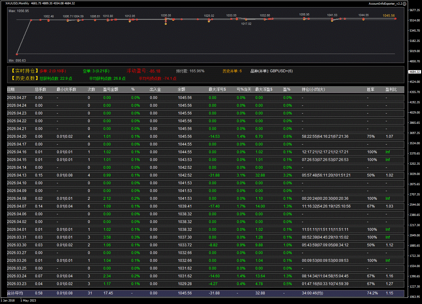
Task: Click the latest balance marker labeled 1045.56
Action: (395, 19)
